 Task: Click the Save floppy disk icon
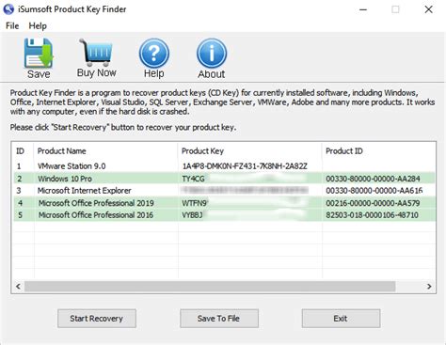point(39,54)
